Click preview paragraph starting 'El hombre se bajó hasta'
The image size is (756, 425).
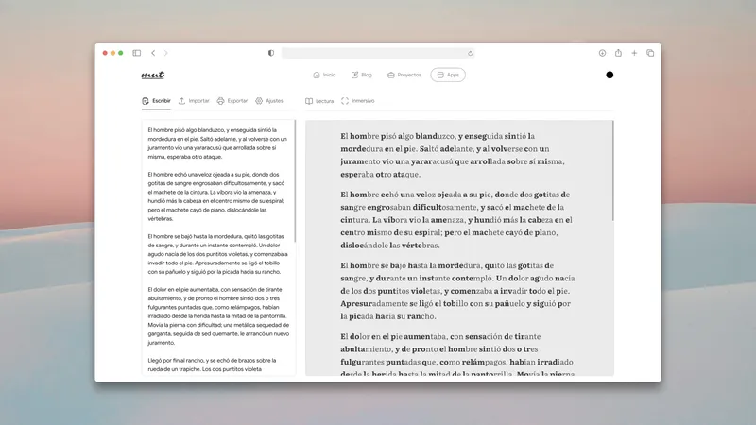457,291
